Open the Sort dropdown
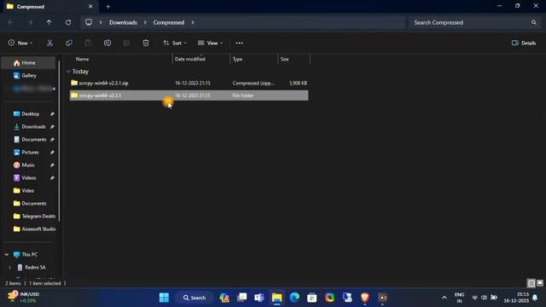Viewport: 546px width, 307px height. 175,43
